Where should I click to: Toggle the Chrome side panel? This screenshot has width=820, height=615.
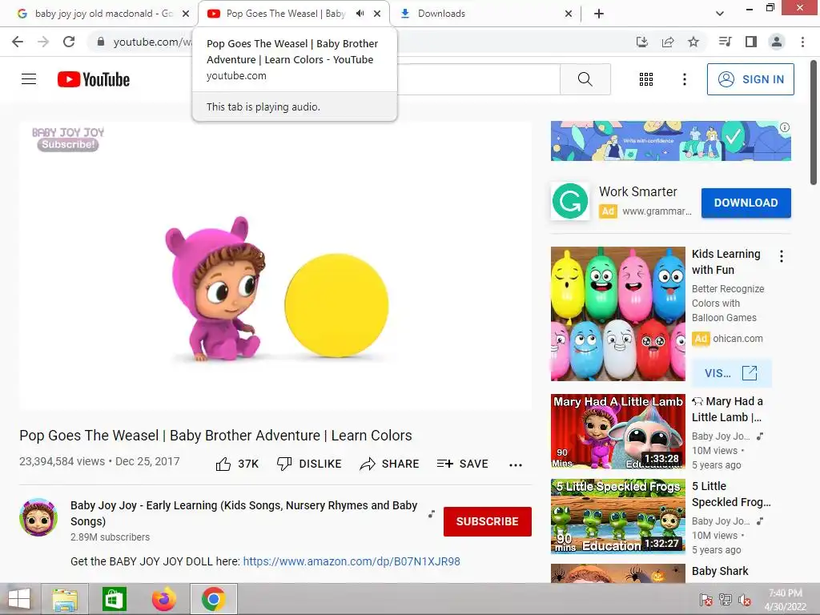(751, 42)
